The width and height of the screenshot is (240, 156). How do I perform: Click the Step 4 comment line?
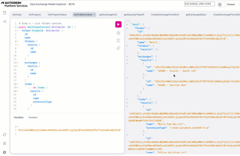pos(40,24)
